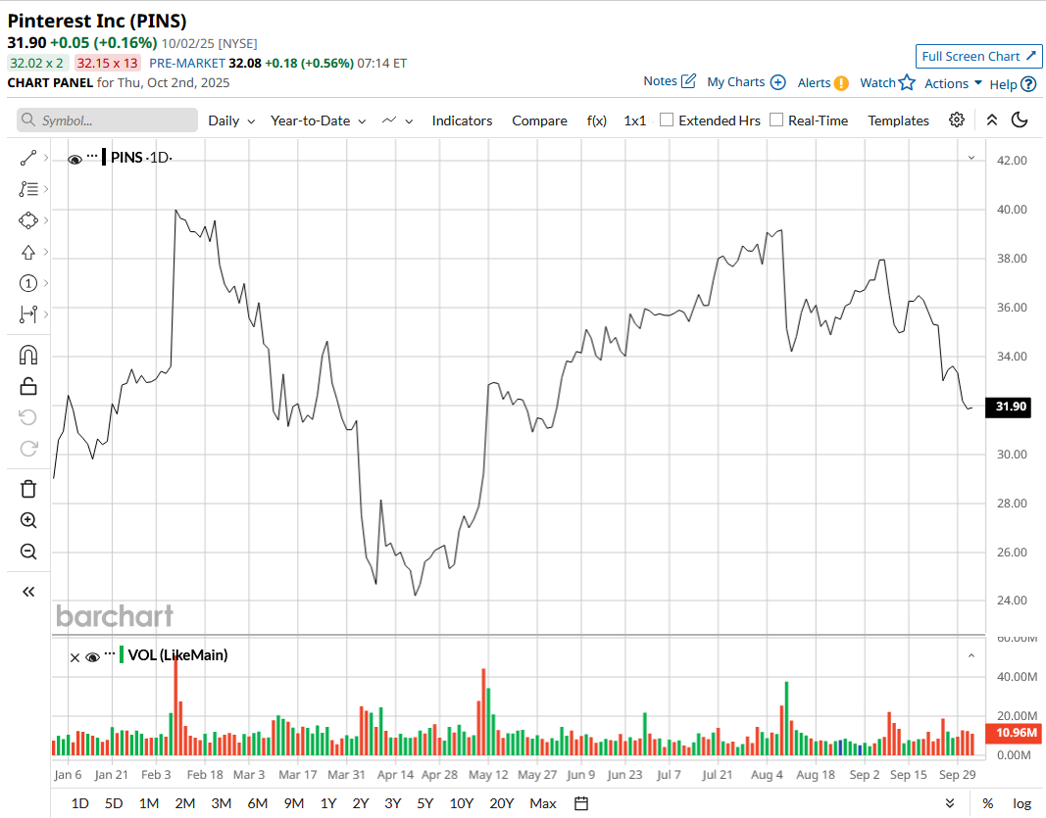Zoom in on the chart
This screenshot has height=818, width=1046.
pyautogui.click(x=28, y=520)
